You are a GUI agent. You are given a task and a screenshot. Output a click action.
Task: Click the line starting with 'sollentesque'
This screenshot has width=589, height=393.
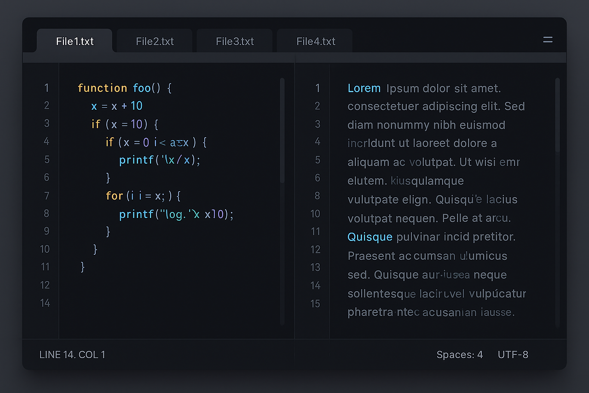point(437,293)
